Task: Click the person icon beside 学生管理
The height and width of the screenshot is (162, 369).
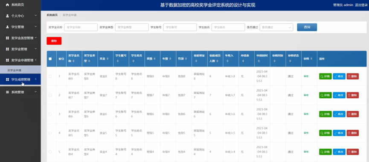Action: click(x=7, y=27)
